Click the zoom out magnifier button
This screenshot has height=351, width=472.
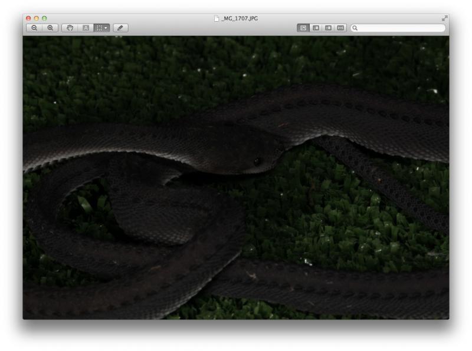point(34,28)
